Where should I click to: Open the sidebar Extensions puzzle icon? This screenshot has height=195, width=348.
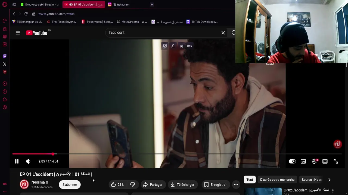[x=5, y=100]
